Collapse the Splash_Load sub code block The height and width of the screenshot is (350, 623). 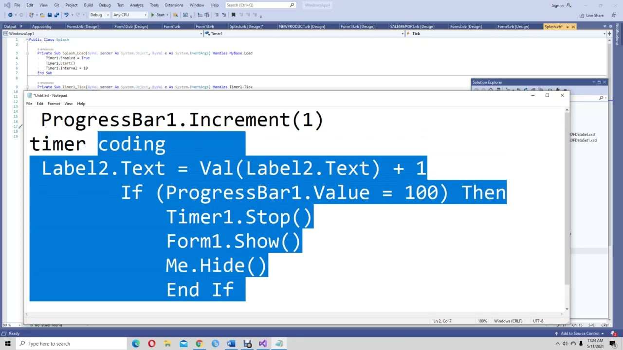(27, 53)
